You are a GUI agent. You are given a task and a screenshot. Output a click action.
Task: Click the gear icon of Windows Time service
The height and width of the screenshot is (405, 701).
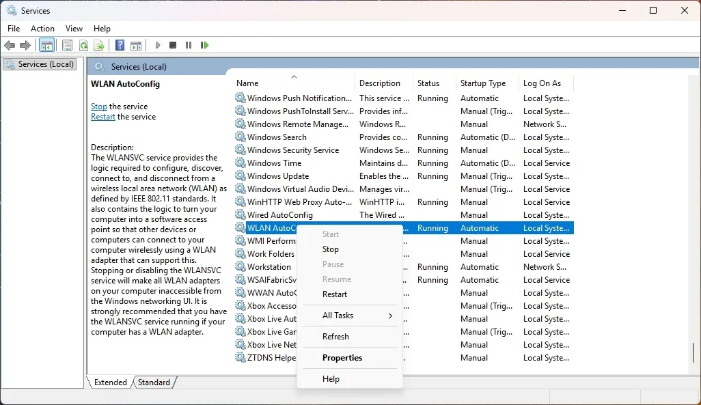pos(240,163)
